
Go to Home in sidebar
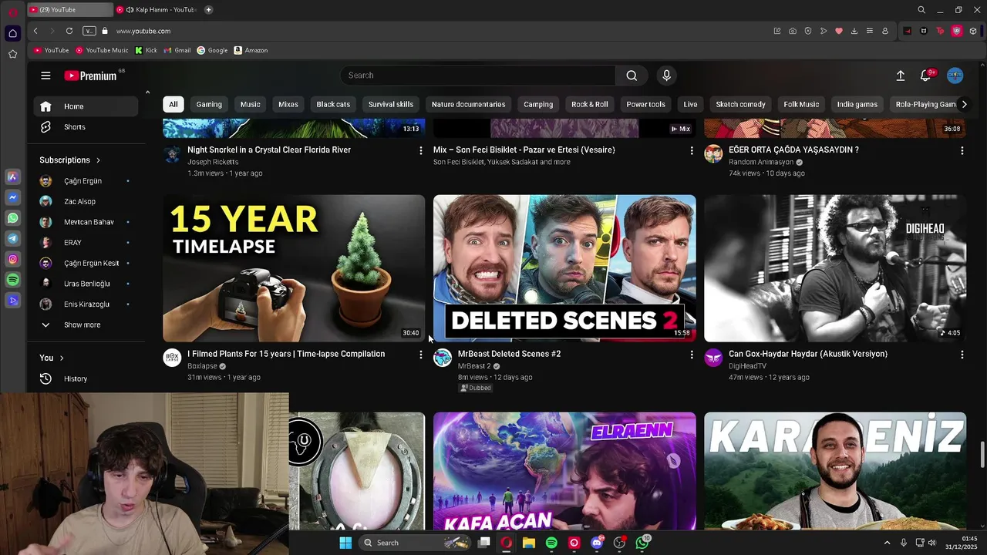(86, 106)
